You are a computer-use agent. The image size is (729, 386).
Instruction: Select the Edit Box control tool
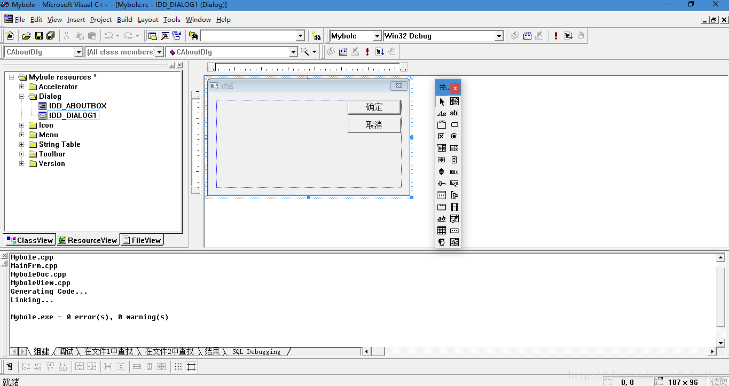tap(454, 113)
